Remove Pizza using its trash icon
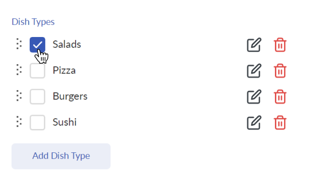 coord(280,71)
